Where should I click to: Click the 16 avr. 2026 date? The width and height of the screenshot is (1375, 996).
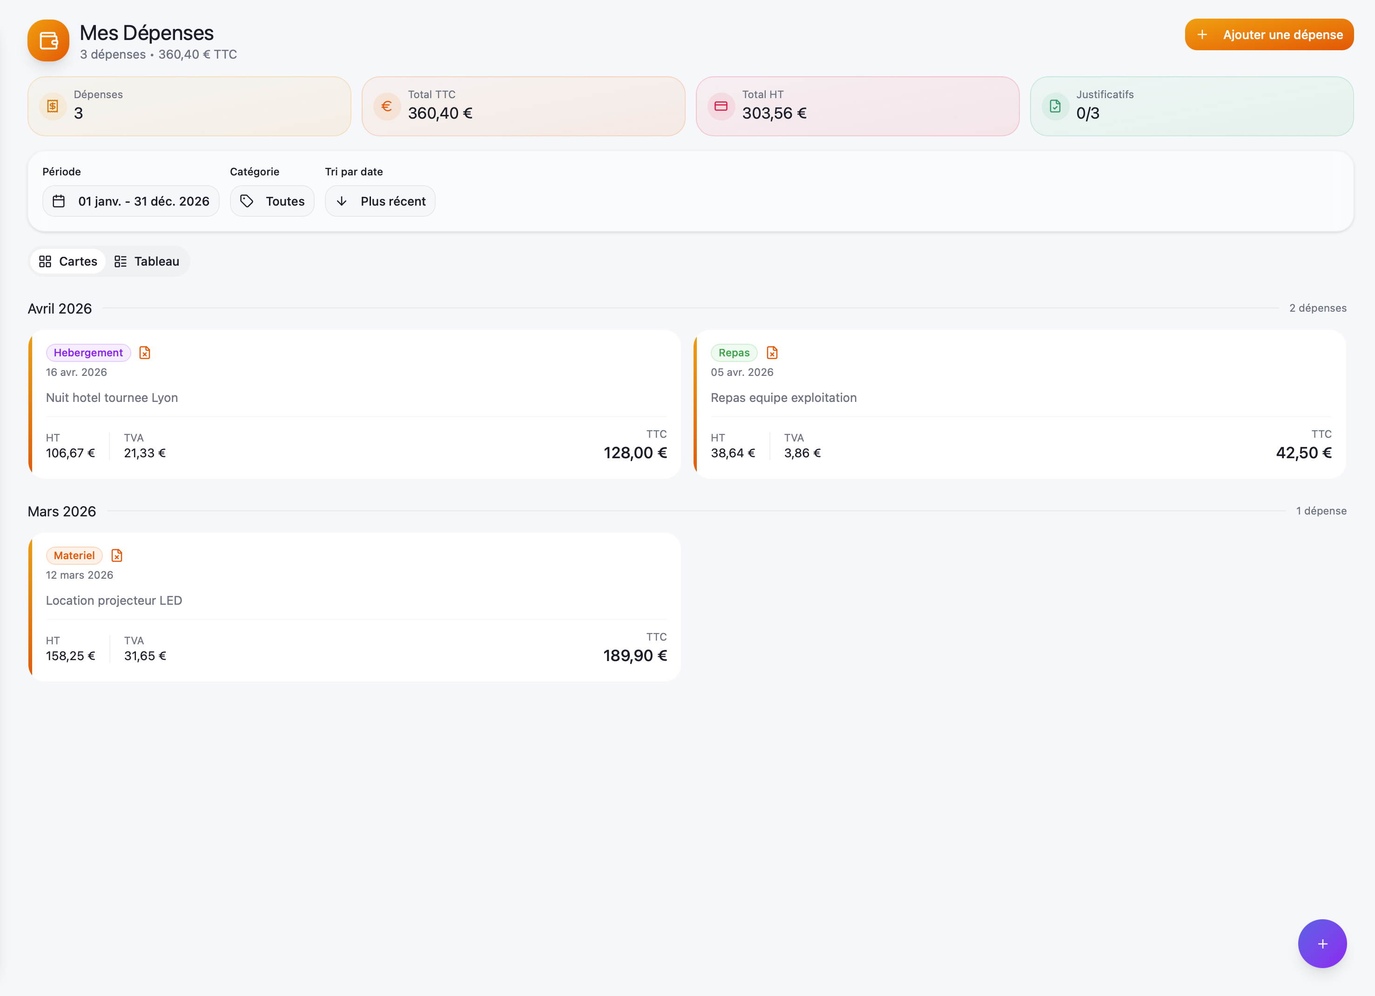(76, 372)
